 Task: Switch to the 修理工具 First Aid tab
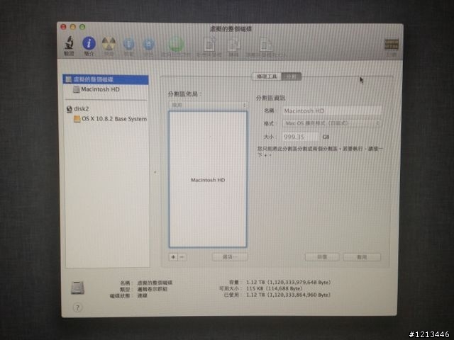coord(267,76)
